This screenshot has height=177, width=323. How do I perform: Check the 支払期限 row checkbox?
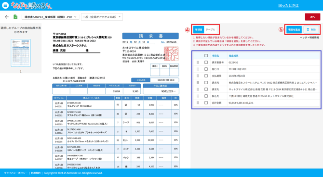[x=206, y=76]
